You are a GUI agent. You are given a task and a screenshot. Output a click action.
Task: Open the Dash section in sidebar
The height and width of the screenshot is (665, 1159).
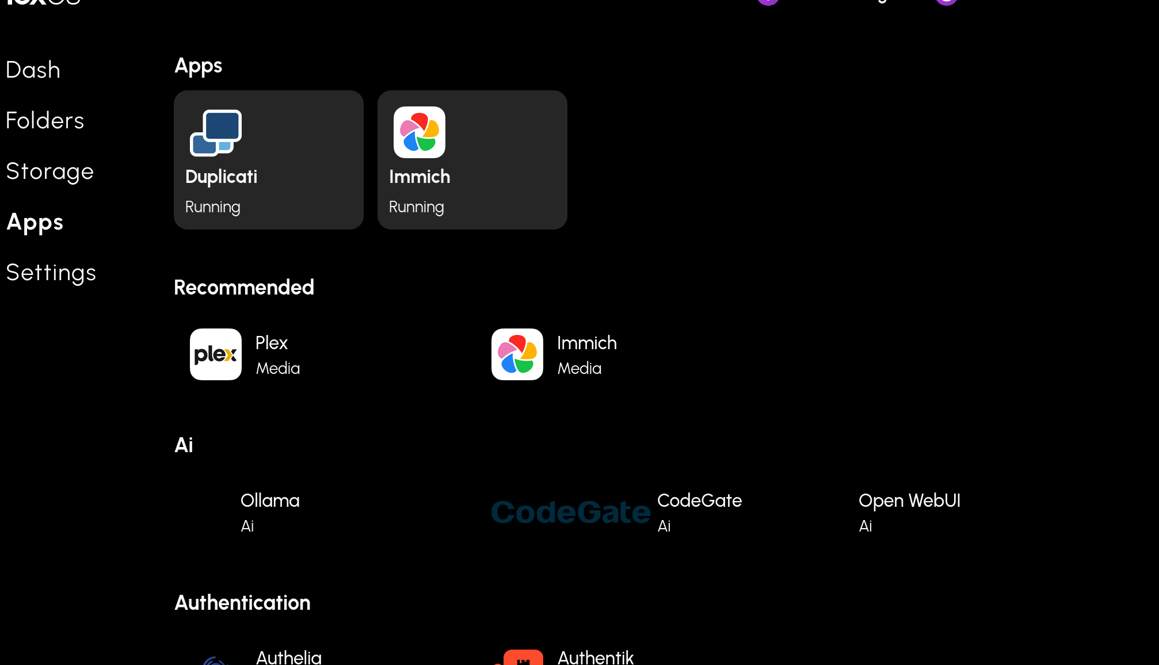[x=33, y=70]
